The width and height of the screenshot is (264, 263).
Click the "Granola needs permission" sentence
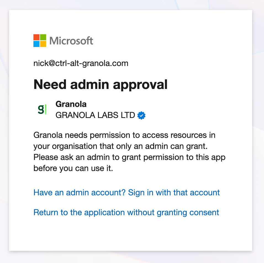pyautogui.click(x=124, y=135)
